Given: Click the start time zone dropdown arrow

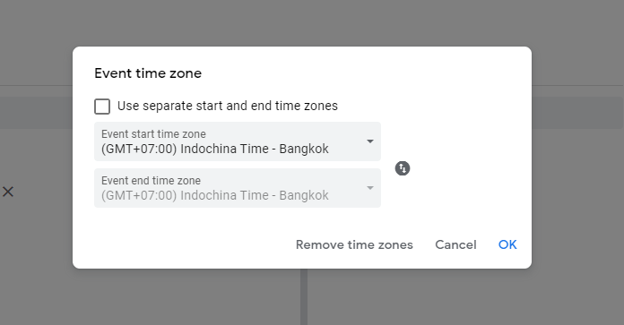Looking at the screenshot, I should (370, 141).
